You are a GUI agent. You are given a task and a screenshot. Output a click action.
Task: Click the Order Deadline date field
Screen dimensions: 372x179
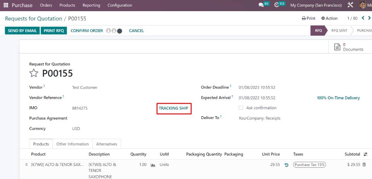(x=257, y=87)
